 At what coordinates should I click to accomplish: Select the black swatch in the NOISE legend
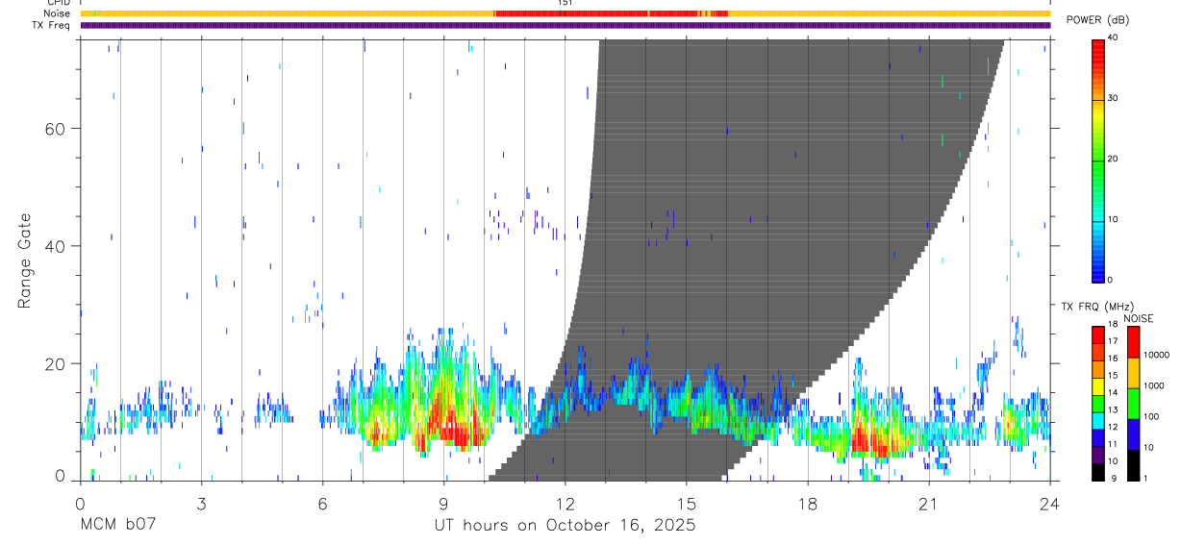coord(1133,465)
